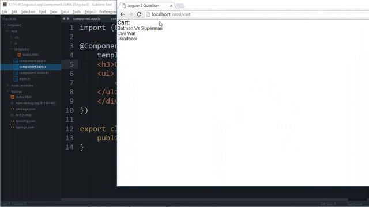Expand the typings folder
The width and height of the screenshot is (369, 207).
[x=7, y=91]
